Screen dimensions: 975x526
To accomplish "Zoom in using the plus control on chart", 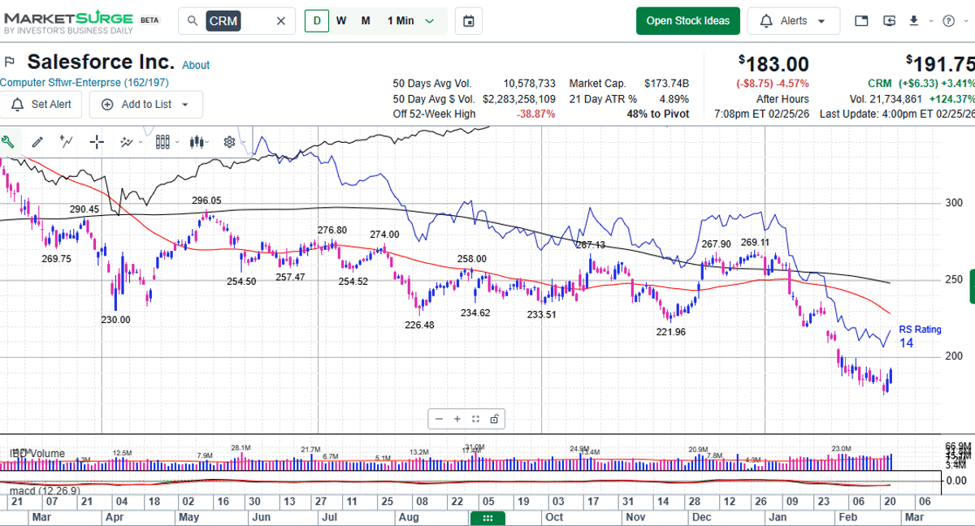I will click(458, 418).
